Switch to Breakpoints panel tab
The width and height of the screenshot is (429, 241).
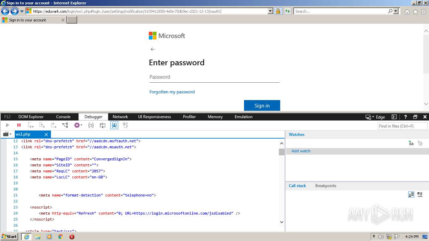[326, 186]
